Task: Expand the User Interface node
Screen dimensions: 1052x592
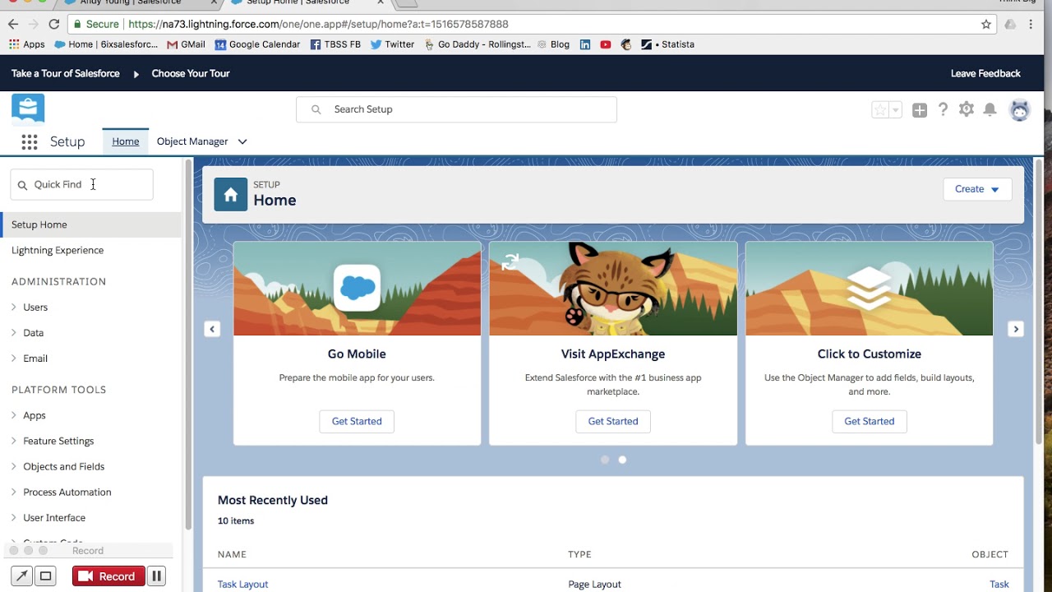Action: pyautogui.click(x=14, y=517)
